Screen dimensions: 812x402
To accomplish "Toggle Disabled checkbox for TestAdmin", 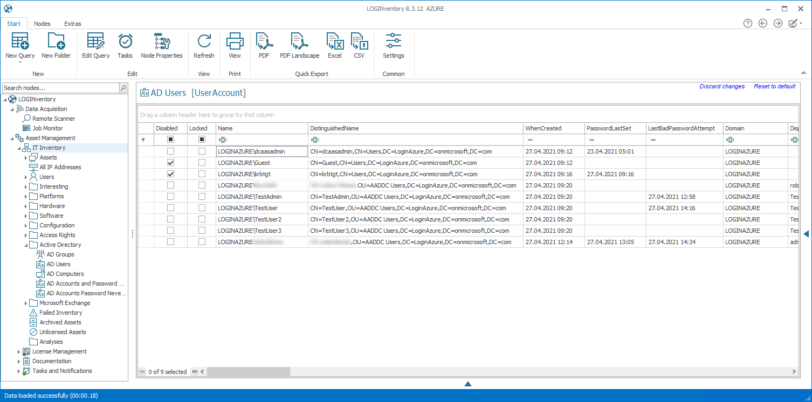I will pyautogui.click(x=170, y=197).
